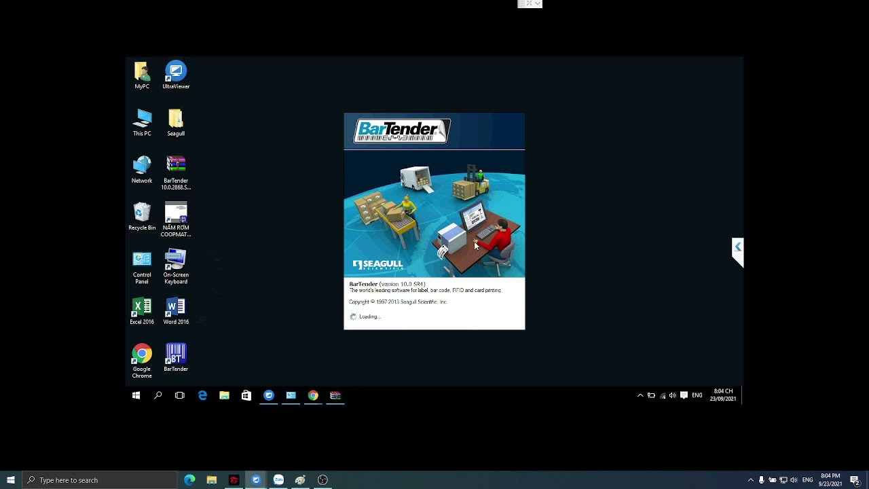Click the remote taskbar volume icon

673,395
